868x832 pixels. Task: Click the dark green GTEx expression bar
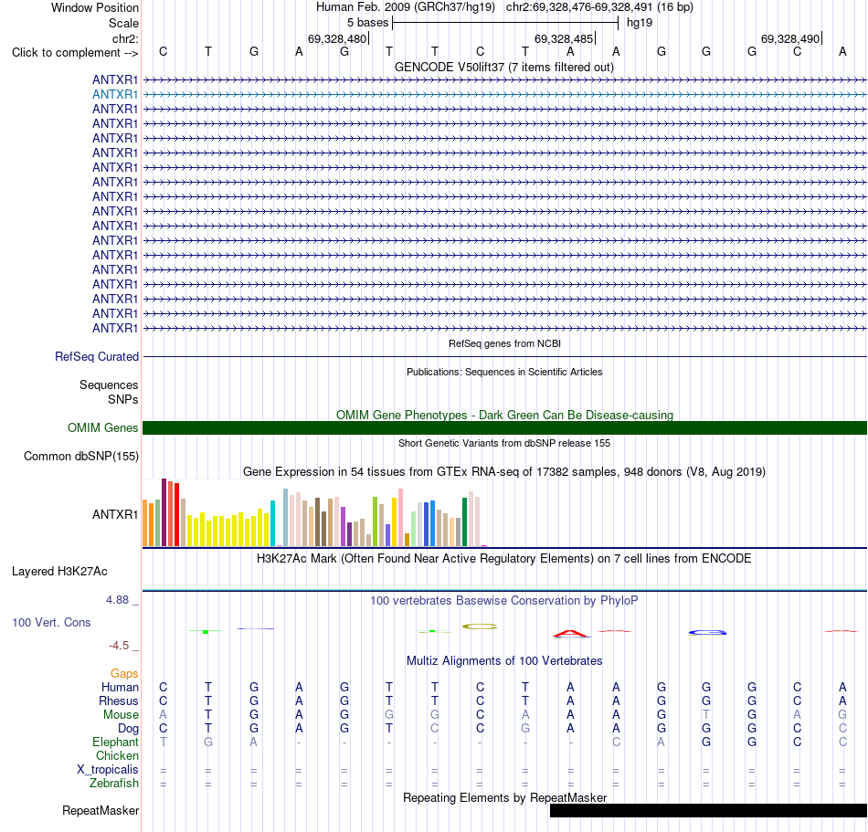click(464, 522)
